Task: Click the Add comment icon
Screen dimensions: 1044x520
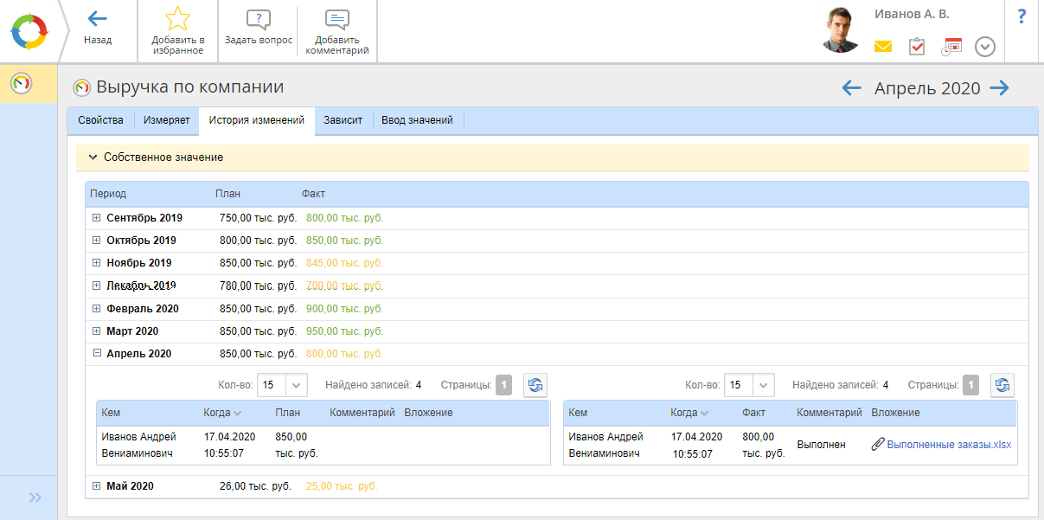Action: click(337, 20)
